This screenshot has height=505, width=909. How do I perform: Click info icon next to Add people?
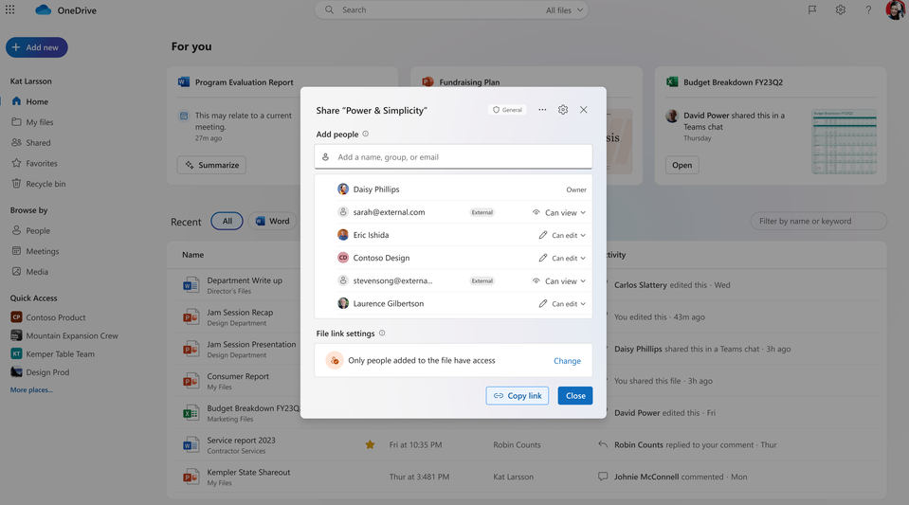(365, 134)
